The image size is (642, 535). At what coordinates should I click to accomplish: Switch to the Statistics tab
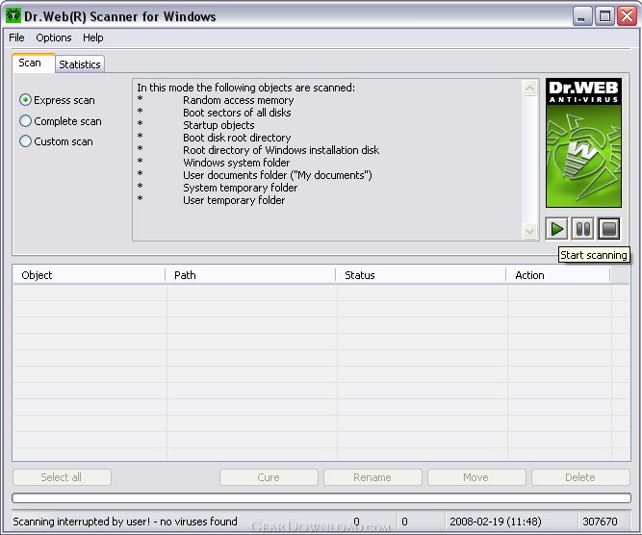[x=79, y=64]
